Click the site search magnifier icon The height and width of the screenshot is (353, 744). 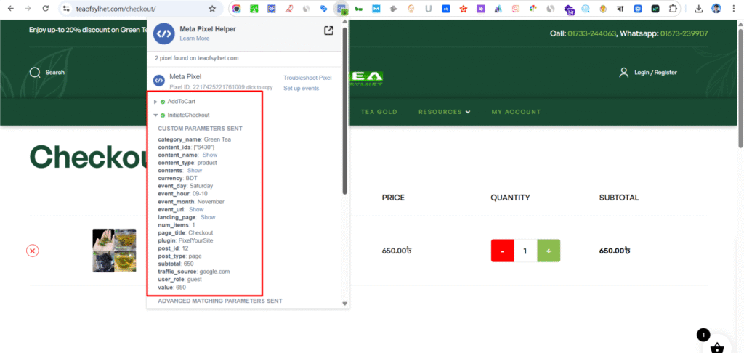[34, 72]
